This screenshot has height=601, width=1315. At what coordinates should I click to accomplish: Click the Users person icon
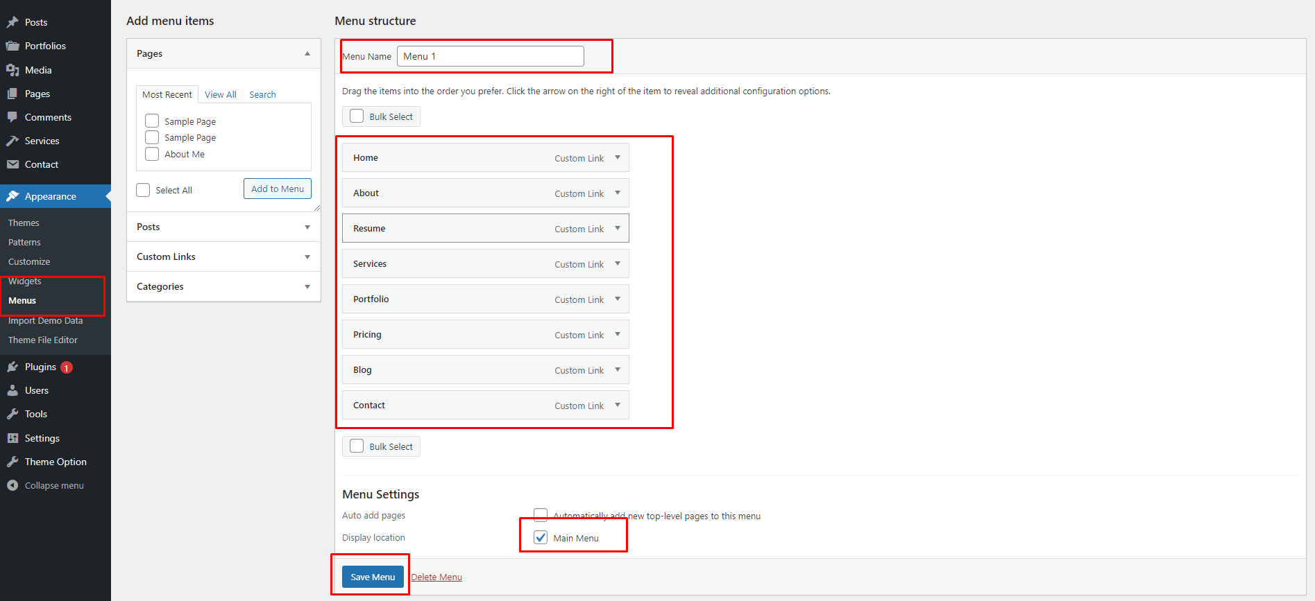click(x=12, y=390)
